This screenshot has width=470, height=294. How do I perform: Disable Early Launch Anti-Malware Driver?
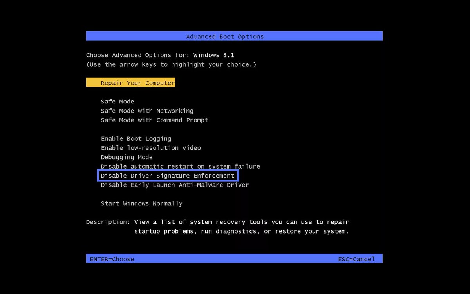175,185
